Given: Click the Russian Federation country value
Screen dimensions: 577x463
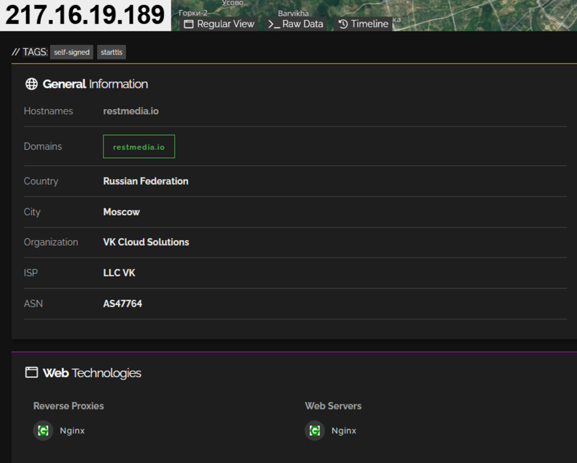Looking at the screenshot, I should coord(145,181).
